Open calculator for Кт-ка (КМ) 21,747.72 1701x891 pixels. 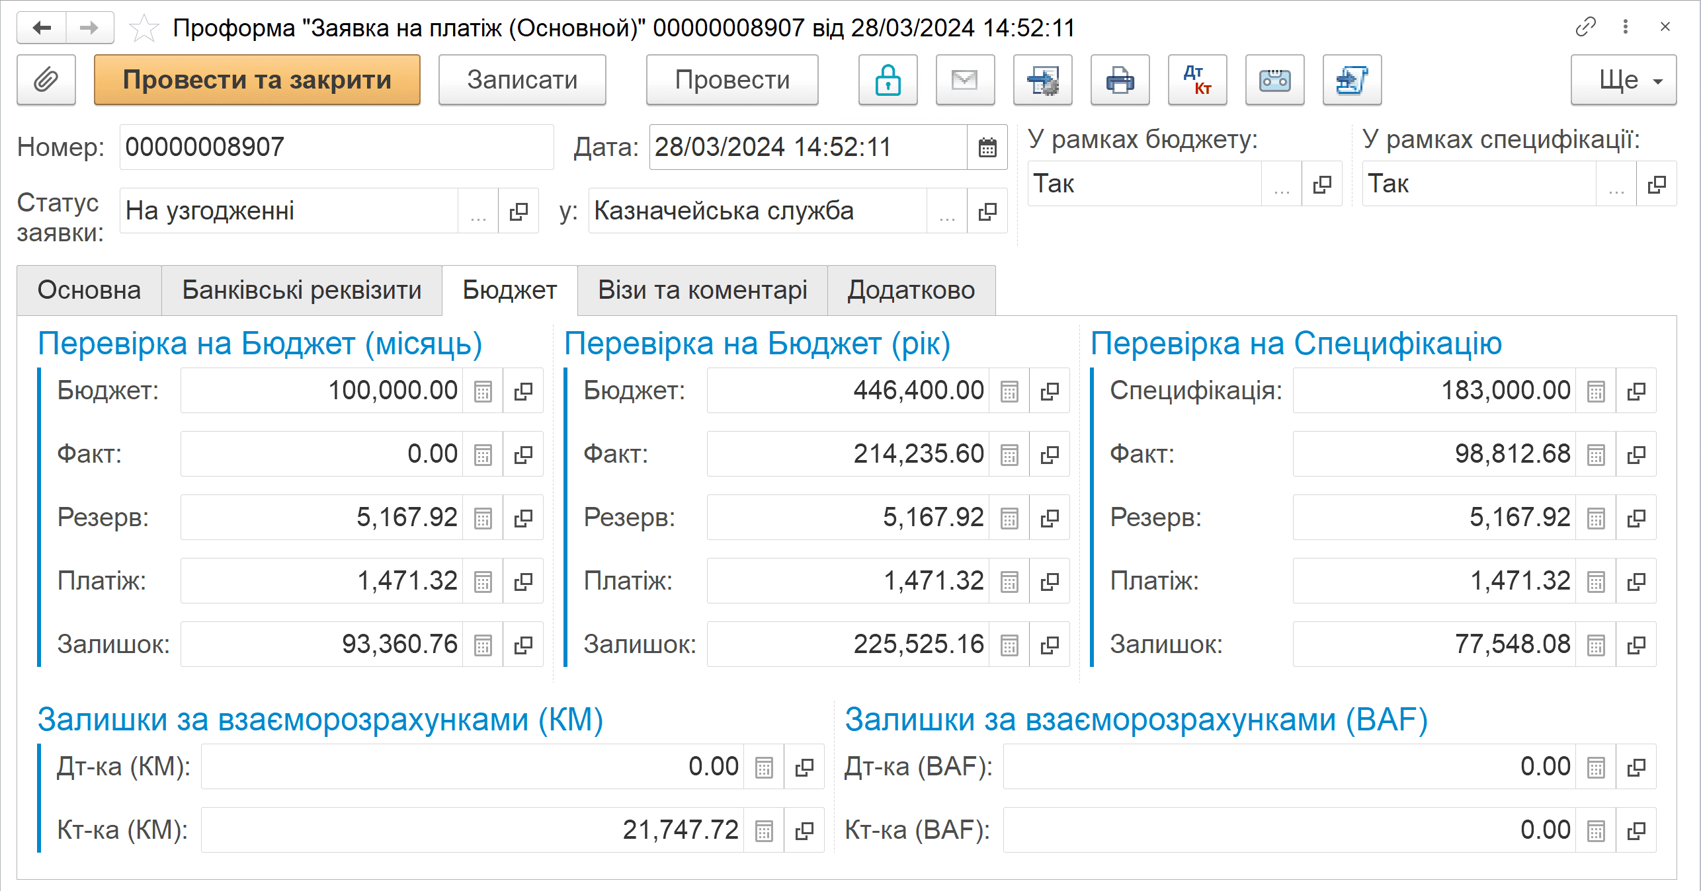(764, 830)
